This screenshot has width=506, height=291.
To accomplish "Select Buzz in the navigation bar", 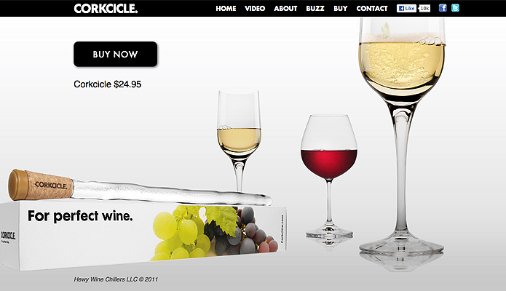I will pos(315,9).
